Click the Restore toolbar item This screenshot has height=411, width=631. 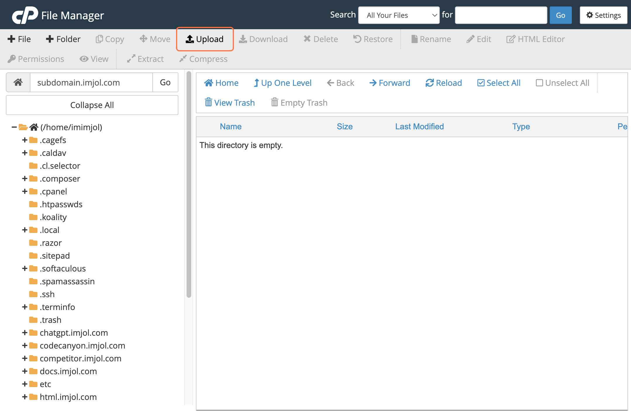(373, 39)
